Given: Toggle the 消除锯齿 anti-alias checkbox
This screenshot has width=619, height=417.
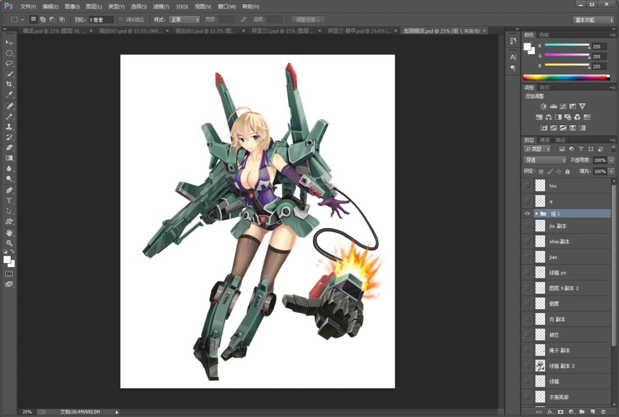Looking at the screenshot, I should pos(120,19).
